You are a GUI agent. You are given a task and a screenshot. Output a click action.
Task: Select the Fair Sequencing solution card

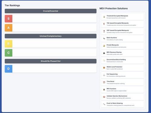tap(122, 75)
